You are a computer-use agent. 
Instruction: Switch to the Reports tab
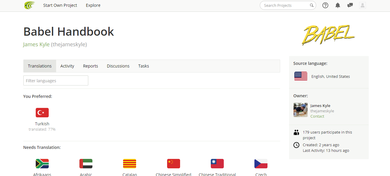pos(91,66)
